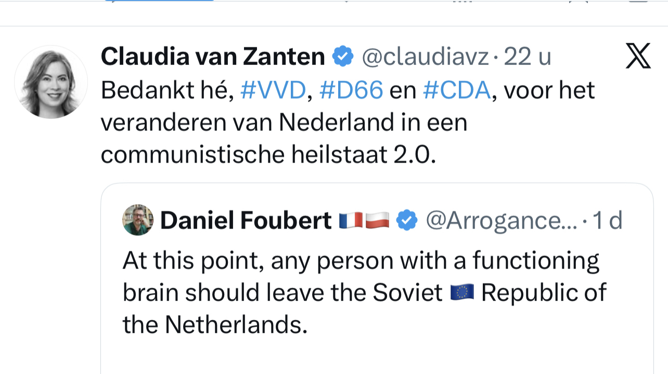
Task: Click empty area below quoted tweet text
Action: [x=377, y=356]
